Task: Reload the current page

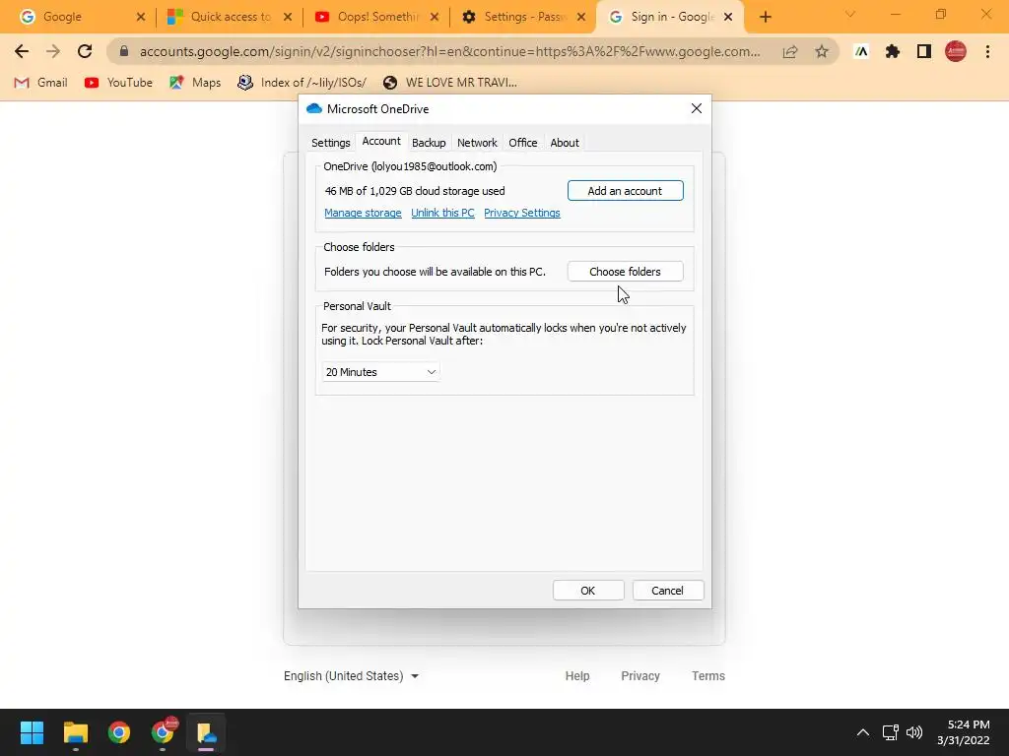Action: coord(85,51)
